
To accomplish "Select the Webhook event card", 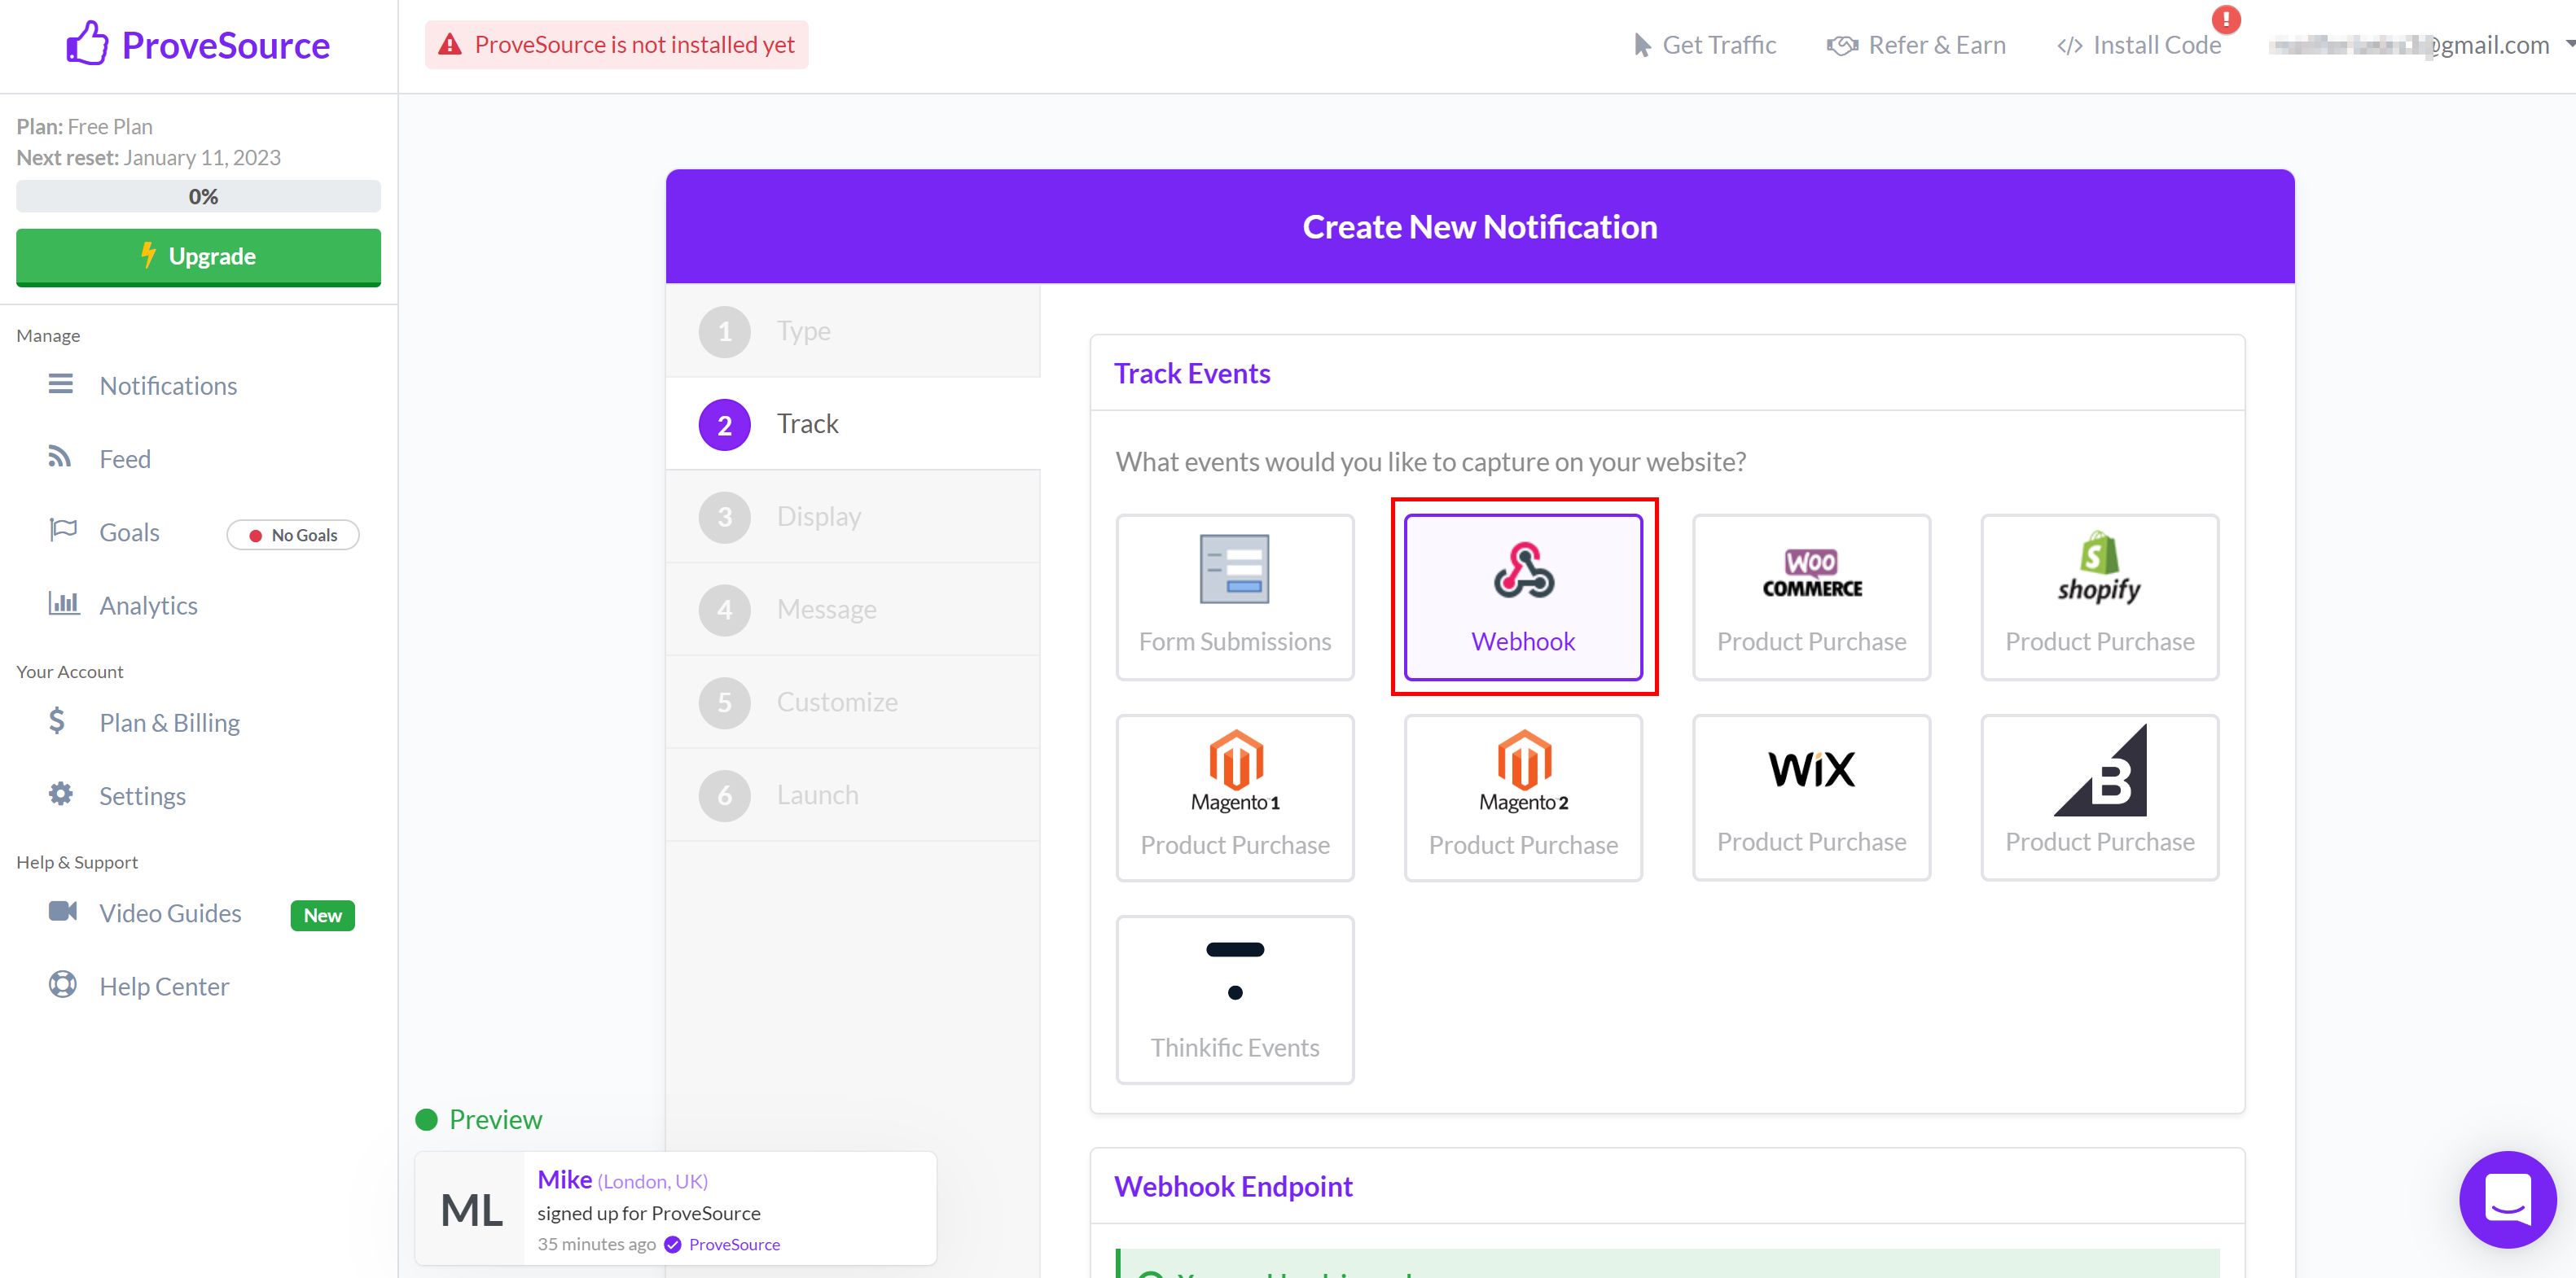I will coord(1523,597).
